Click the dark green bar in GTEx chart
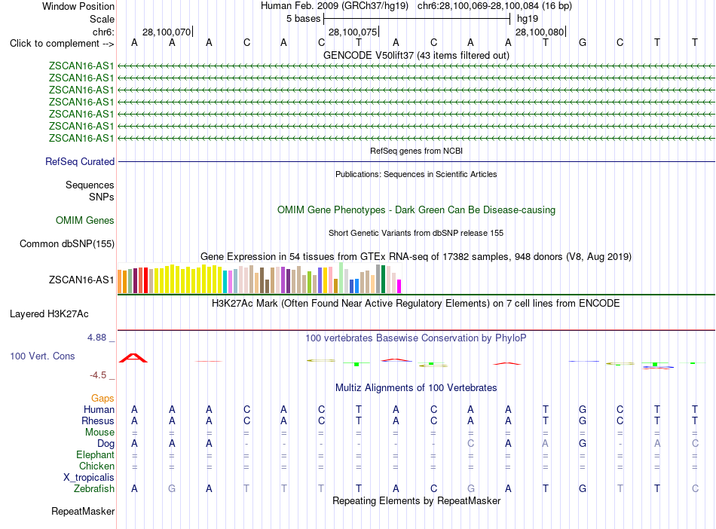Image resolution: width=716 pixels, height=529 pixels. point(383,279)
